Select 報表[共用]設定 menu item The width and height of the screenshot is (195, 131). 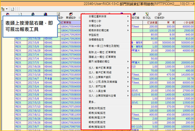[97, 108]
